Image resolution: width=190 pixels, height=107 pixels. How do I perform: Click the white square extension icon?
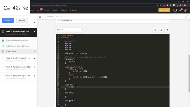coord(174,5)
